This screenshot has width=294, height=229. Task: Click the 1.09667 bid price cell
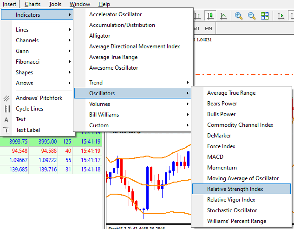[x=17, y=159]
